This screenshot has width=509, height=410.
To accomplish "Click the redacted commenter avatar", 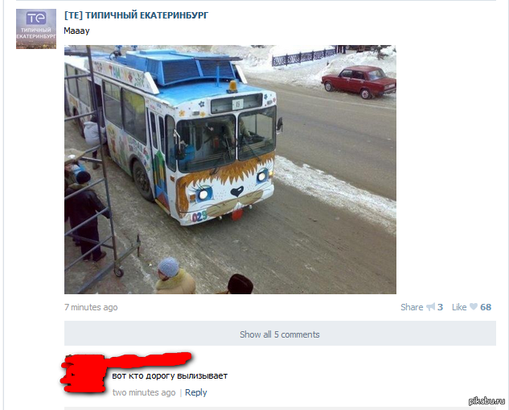I will pyautogui.click(x=84, y=374).
